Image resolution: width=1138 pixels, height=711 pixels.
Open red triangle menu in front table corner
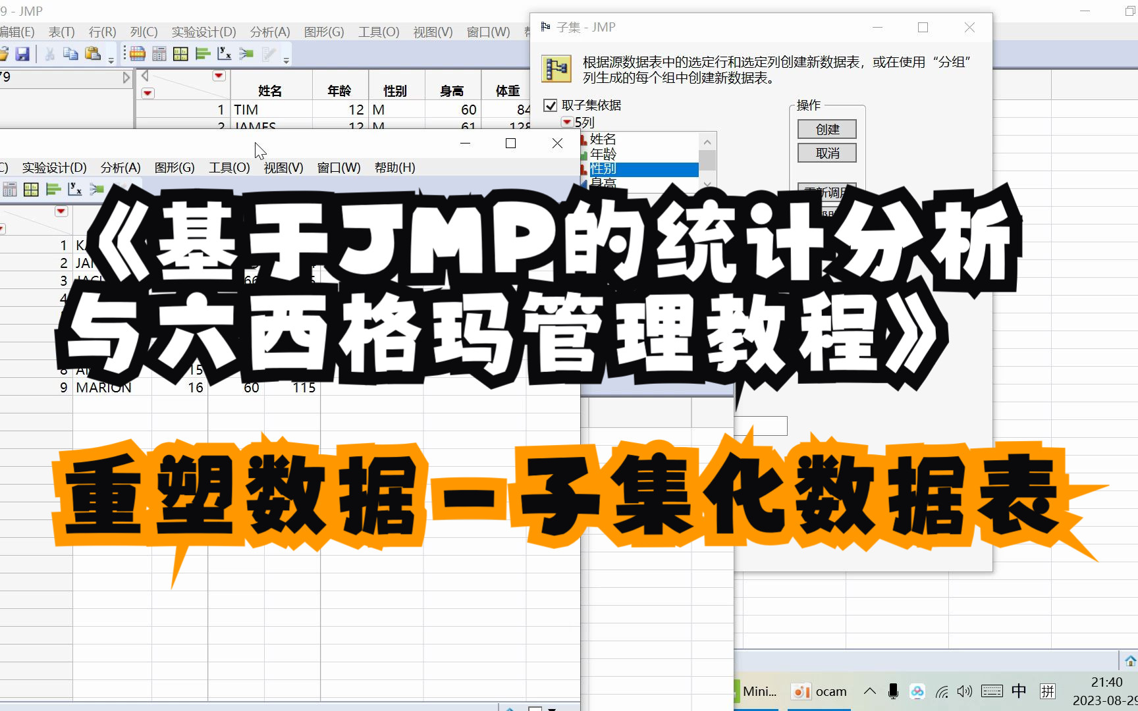[61, 211]
